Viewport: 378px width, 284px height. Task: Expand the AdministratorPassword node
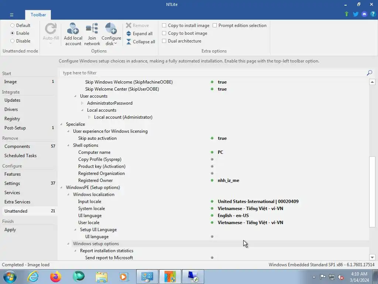pos(82,103)
